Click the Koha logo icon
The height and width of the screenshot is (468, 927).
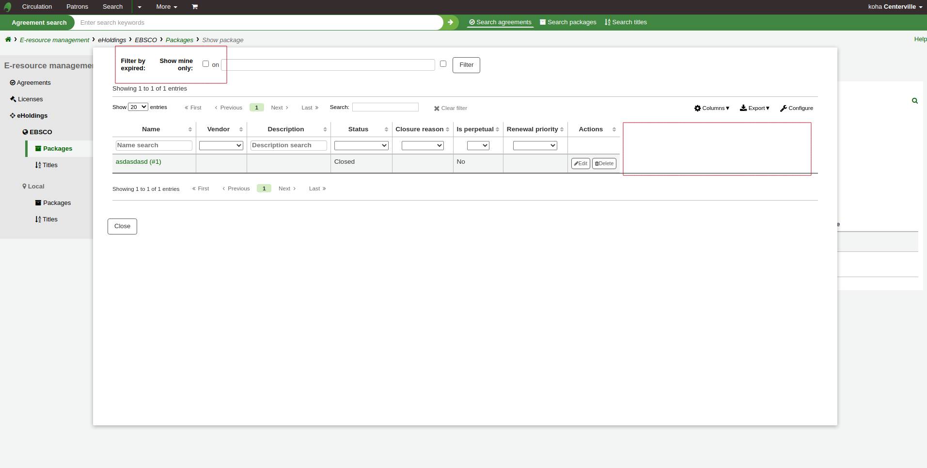(7, 7)
